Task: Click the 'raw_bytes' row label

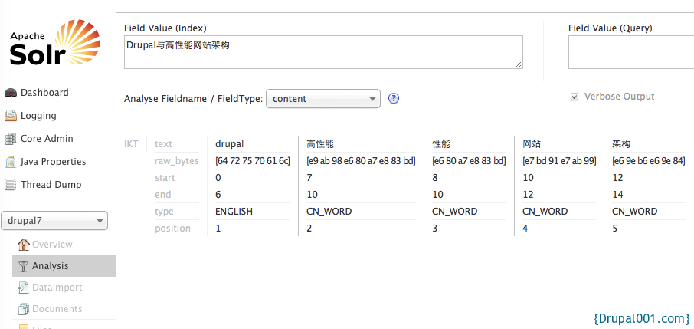Action: click(177, 161)
